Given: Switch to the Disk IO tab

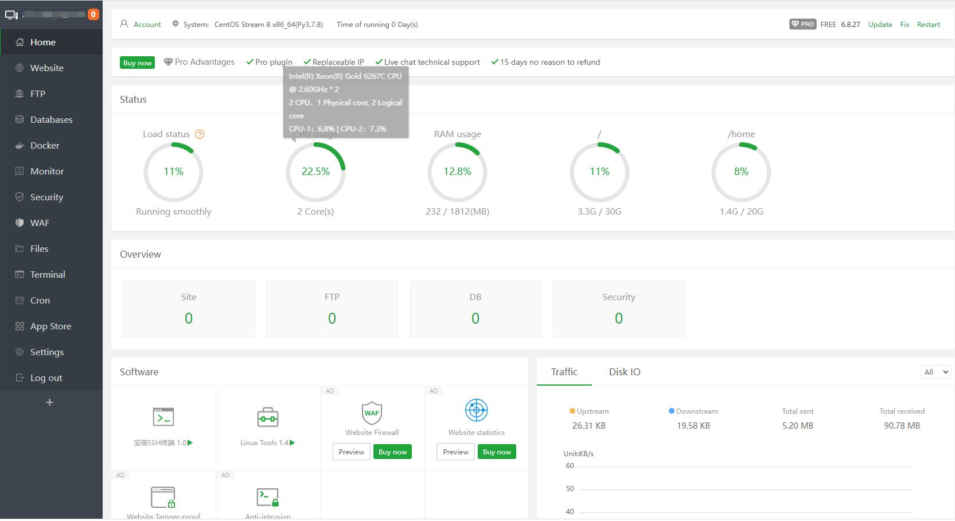Looking at the screenshot, I should tap(625, 372).
